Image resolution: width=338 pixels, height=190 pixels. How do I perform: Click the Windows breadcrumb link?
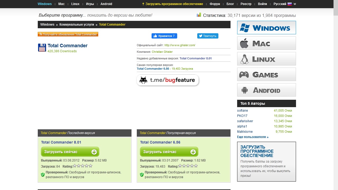point(47,25)
